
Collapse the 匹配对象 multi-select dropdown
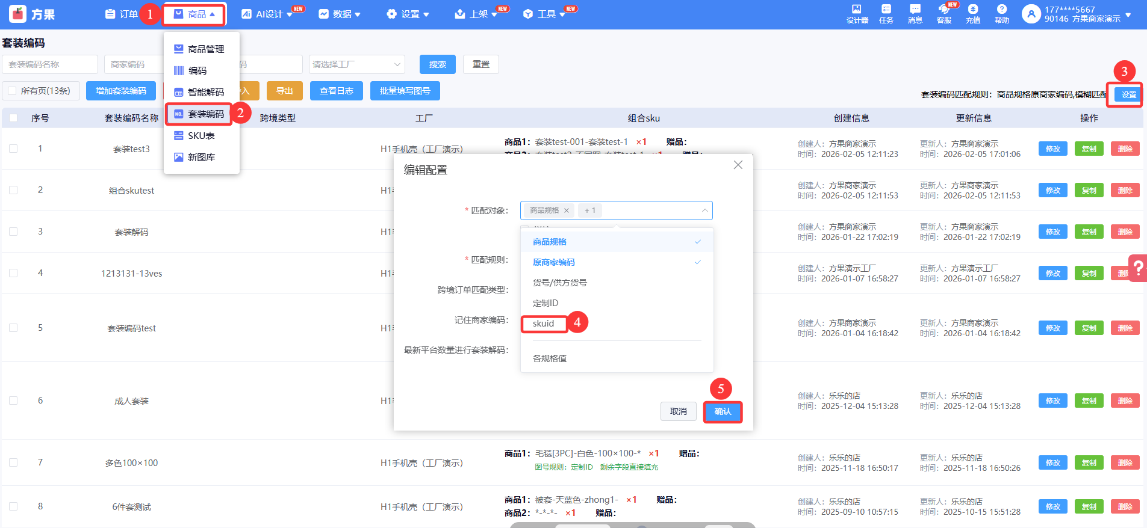pyautogui.click(x=704, y=210)
